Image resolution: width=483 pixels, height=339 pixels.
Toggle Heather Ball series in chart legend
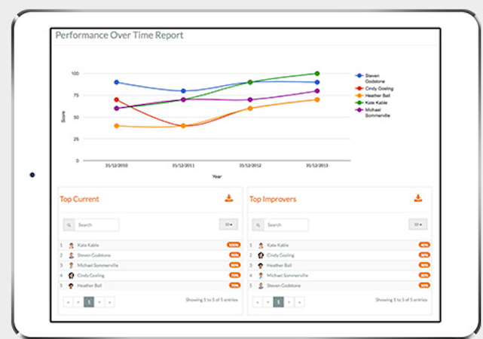(x=373, y=96)
